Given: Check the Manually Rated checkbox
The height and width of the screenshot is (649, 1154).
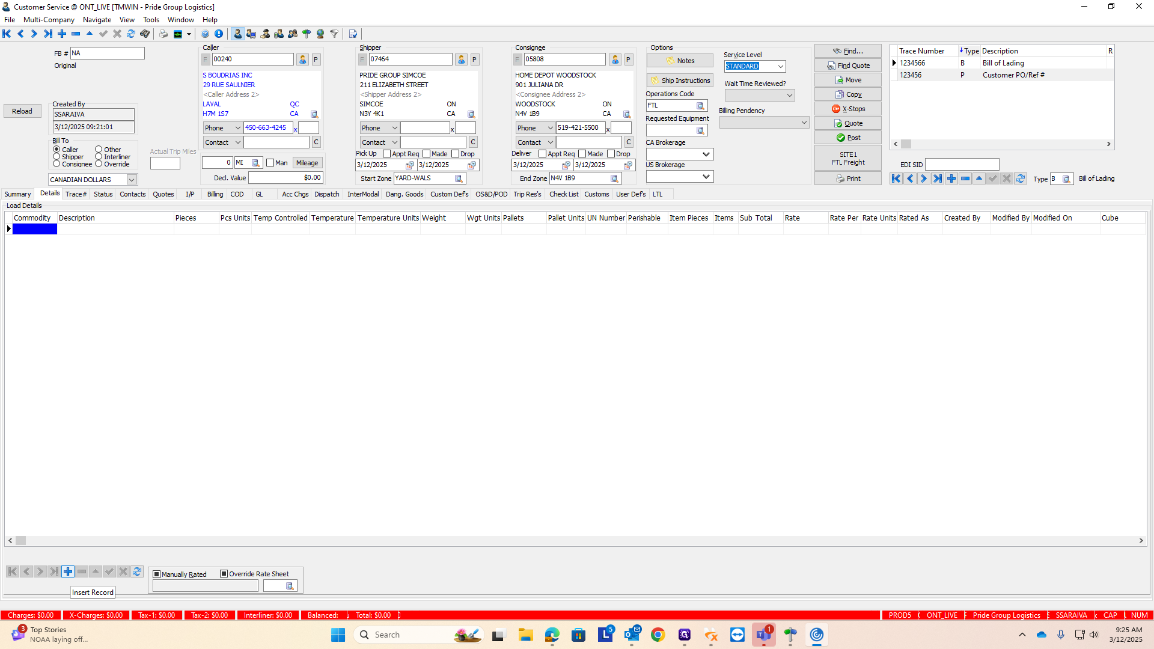Looking at the screenshot, I should coord(157,574).
